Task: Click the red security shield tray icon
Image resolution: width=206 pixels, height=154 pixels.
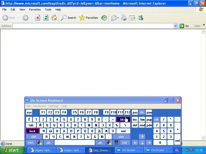Action: (x=191, y=150)
